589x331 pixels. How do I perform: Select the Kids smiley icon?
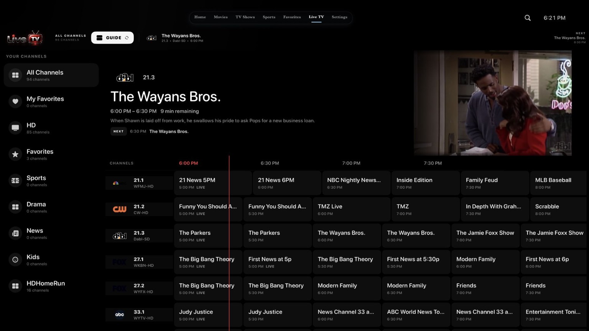coord(15,260)
